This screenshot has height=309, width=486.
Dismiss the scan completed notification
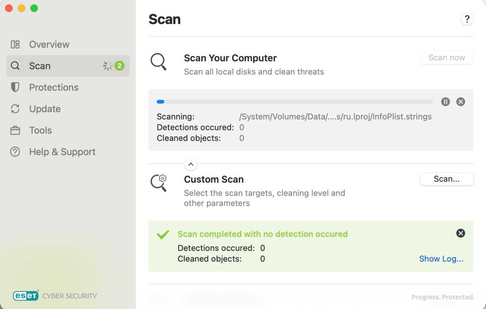[x=460, y=233]
